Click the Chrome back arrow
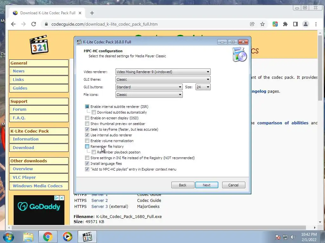Screen dimensions: 325x243 click(13, 24)
